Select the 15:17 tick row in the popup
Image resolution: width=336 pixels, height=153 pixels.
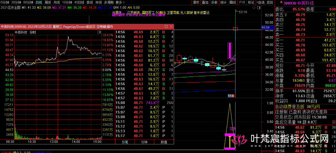[x=144, y=136]
